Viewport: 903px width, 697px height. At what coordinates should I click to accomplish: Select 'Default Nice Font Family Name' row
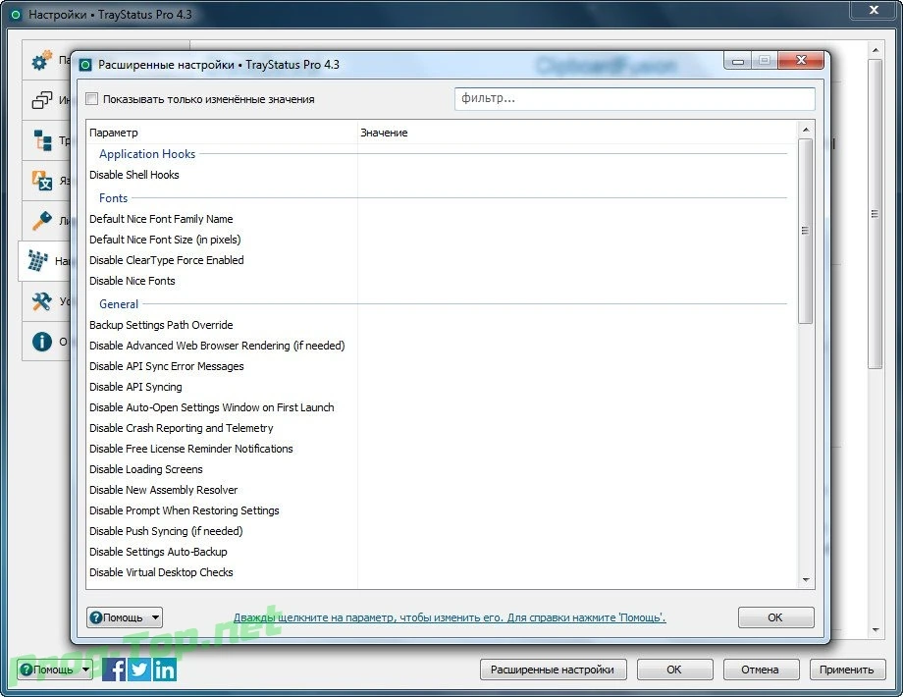click(x=441, y=219)
